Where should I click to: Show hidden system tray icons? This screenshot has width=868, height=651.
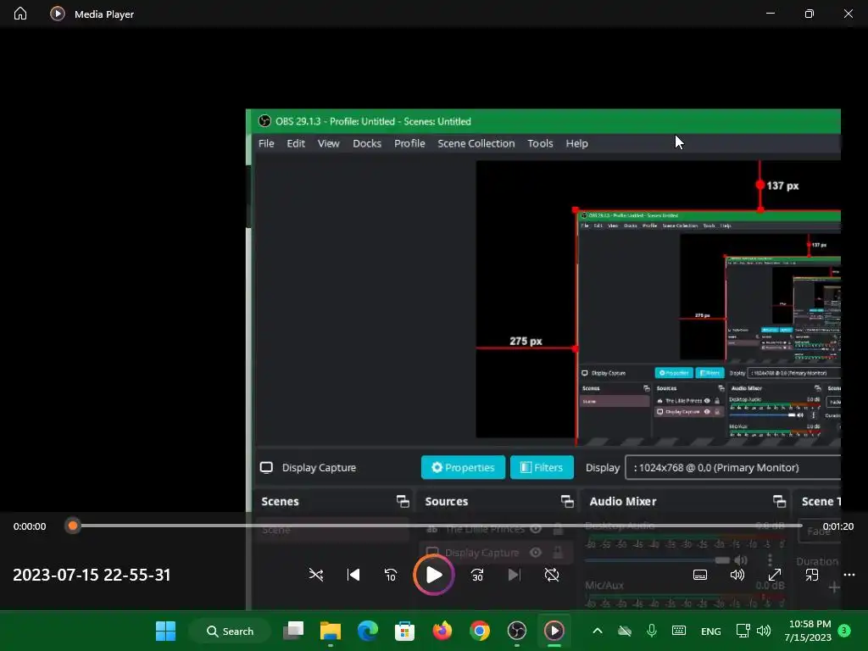598,631
